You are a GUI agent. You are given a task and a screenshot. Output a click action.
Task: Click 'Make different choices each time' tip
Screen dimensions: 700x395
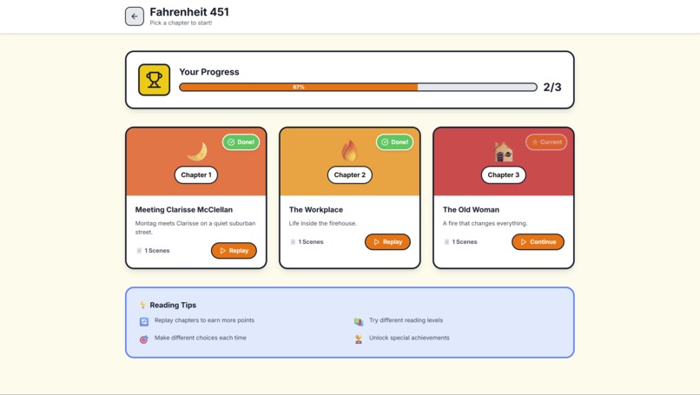pyautogui.click(x=201, y=338)
